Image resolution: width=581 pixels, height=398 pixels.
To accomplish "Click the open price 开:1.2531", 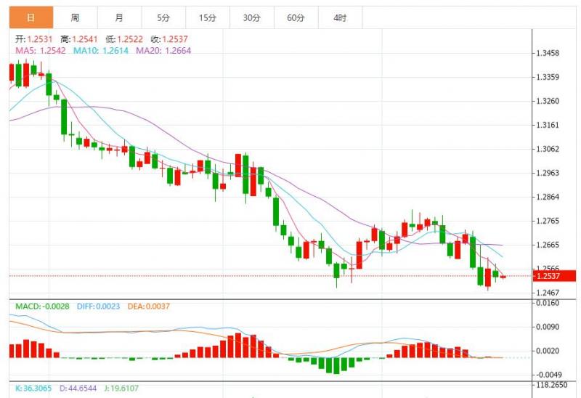I will tap(34, 39).
